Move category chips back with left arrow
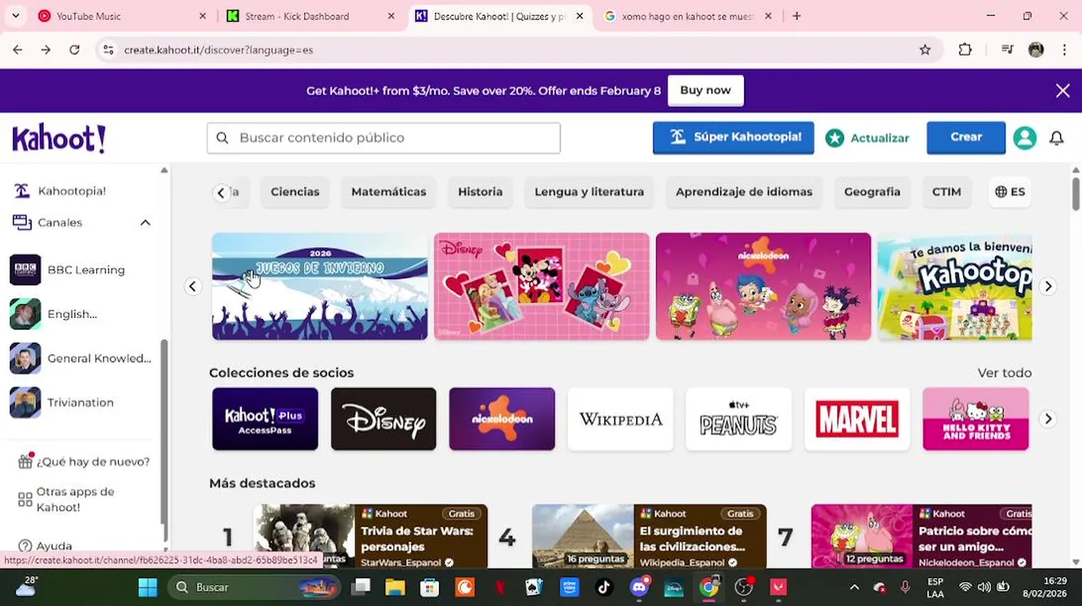 (221, 193)
